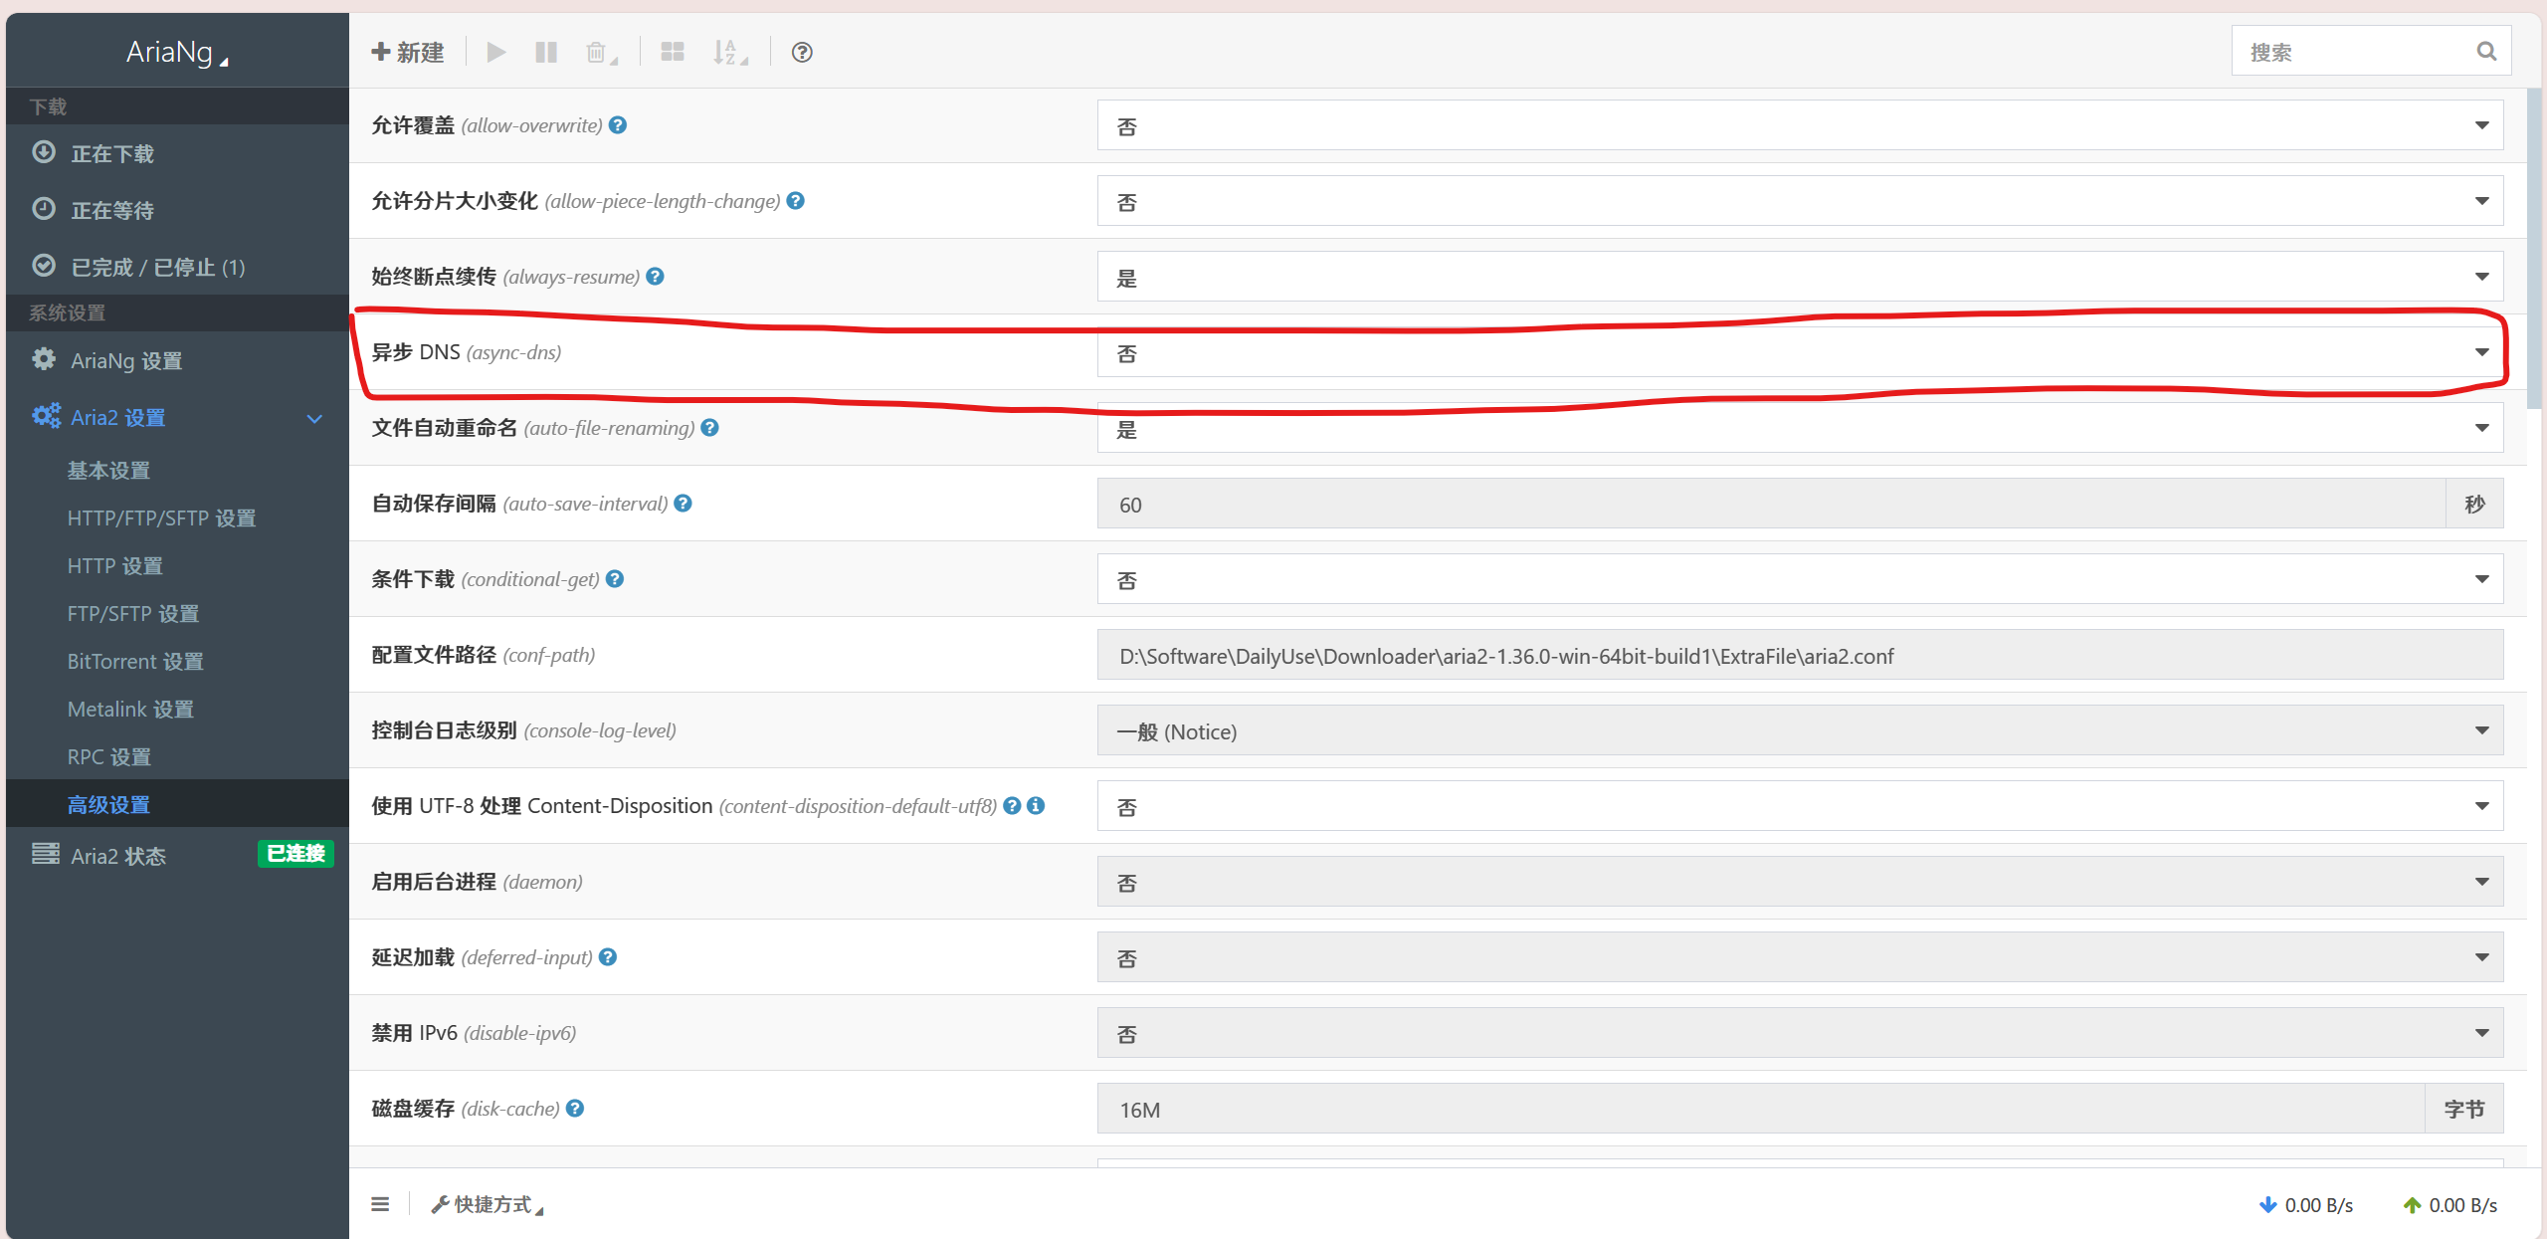Click the disk-cache value field
This screenshot has width=2547, height=1239.
[x=1761, y=1109]
